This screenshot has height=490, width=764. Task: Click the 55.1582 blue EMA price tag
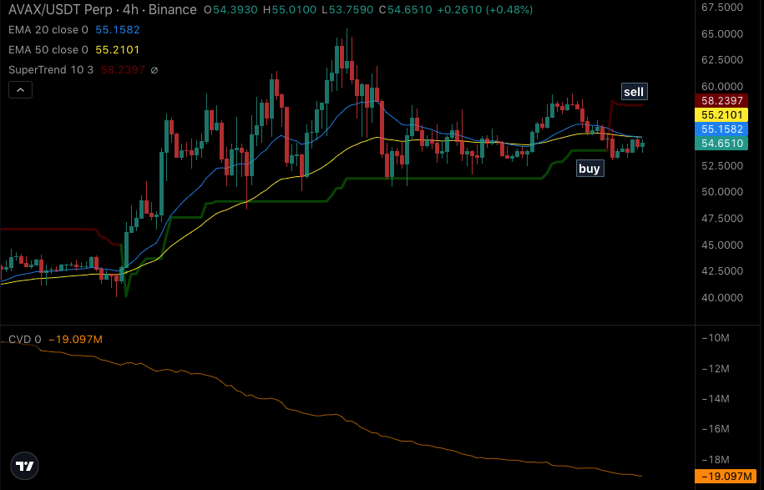pyautogui.click(x=721, y=129)
